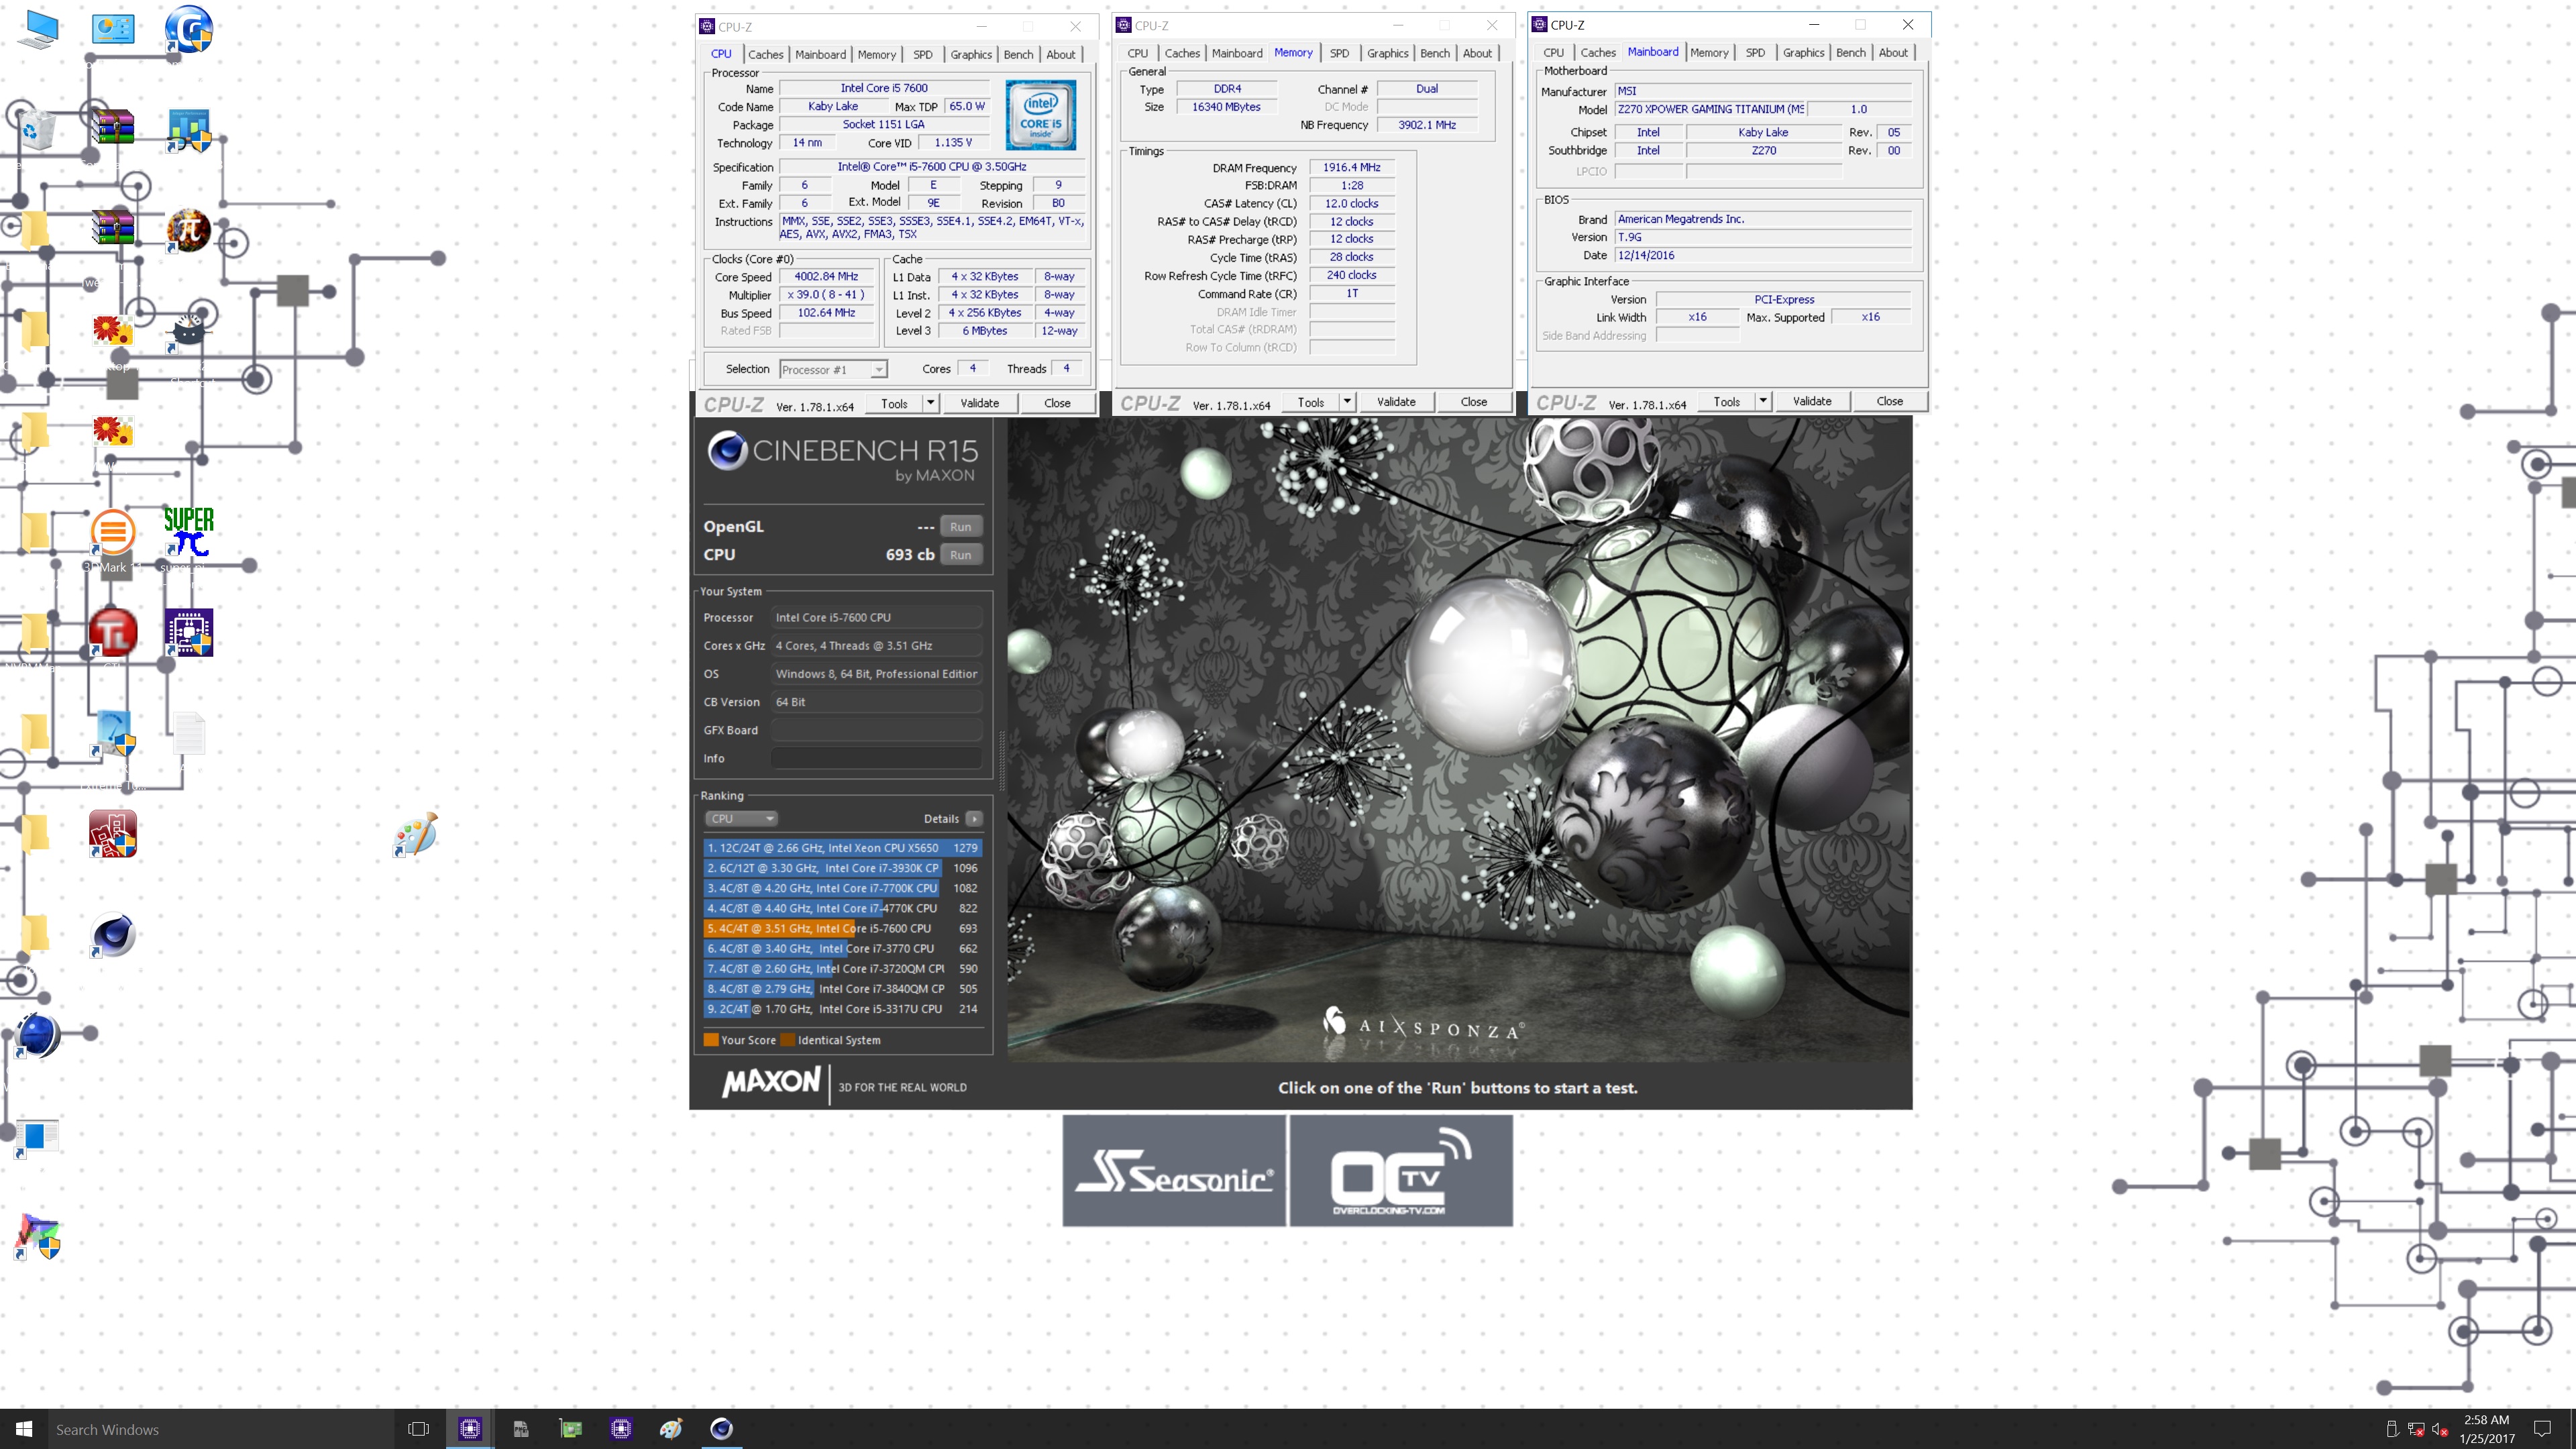Viewport: 2576px width, 1449px height.
Task: Click Validate in Mainboard CPU-Z window
Action: (x=1811, y=401)
